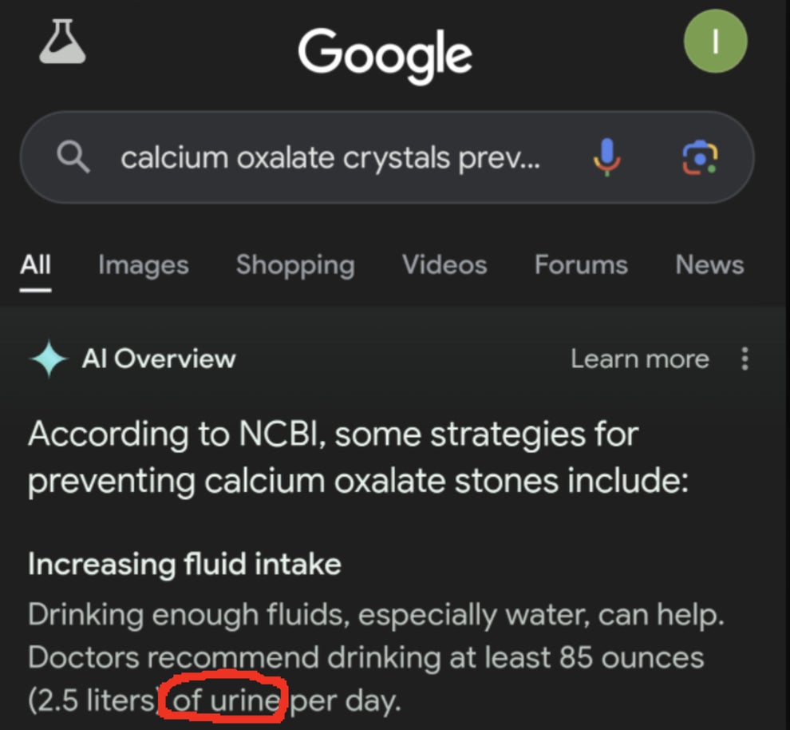Click the calcium oxalate search field

[x=330, y=158]
